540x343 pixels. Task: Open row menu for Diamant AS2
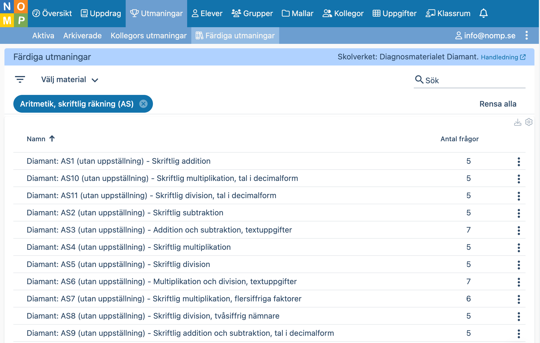click(x=519, y=213)
